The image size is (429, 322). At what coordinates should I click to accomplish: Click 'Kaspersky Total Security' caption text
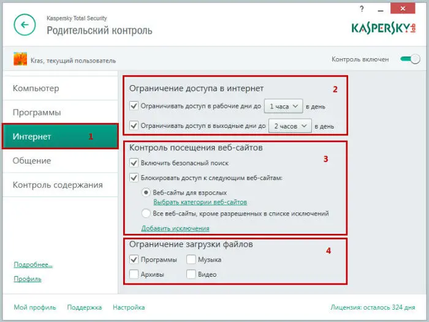click(x=77, y=18)
